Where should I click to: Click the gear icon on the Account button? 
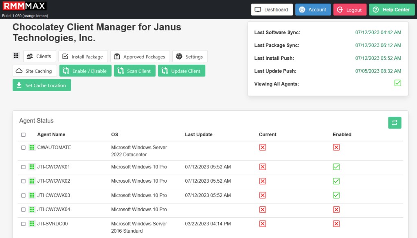[x=302, y=9]
